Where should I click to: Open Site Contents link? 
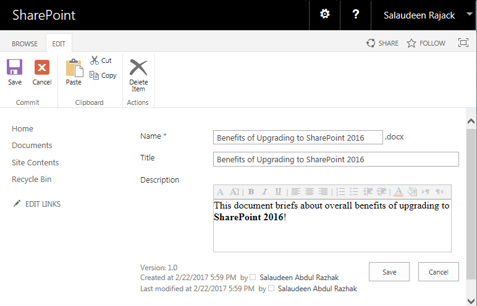[35, 163]
